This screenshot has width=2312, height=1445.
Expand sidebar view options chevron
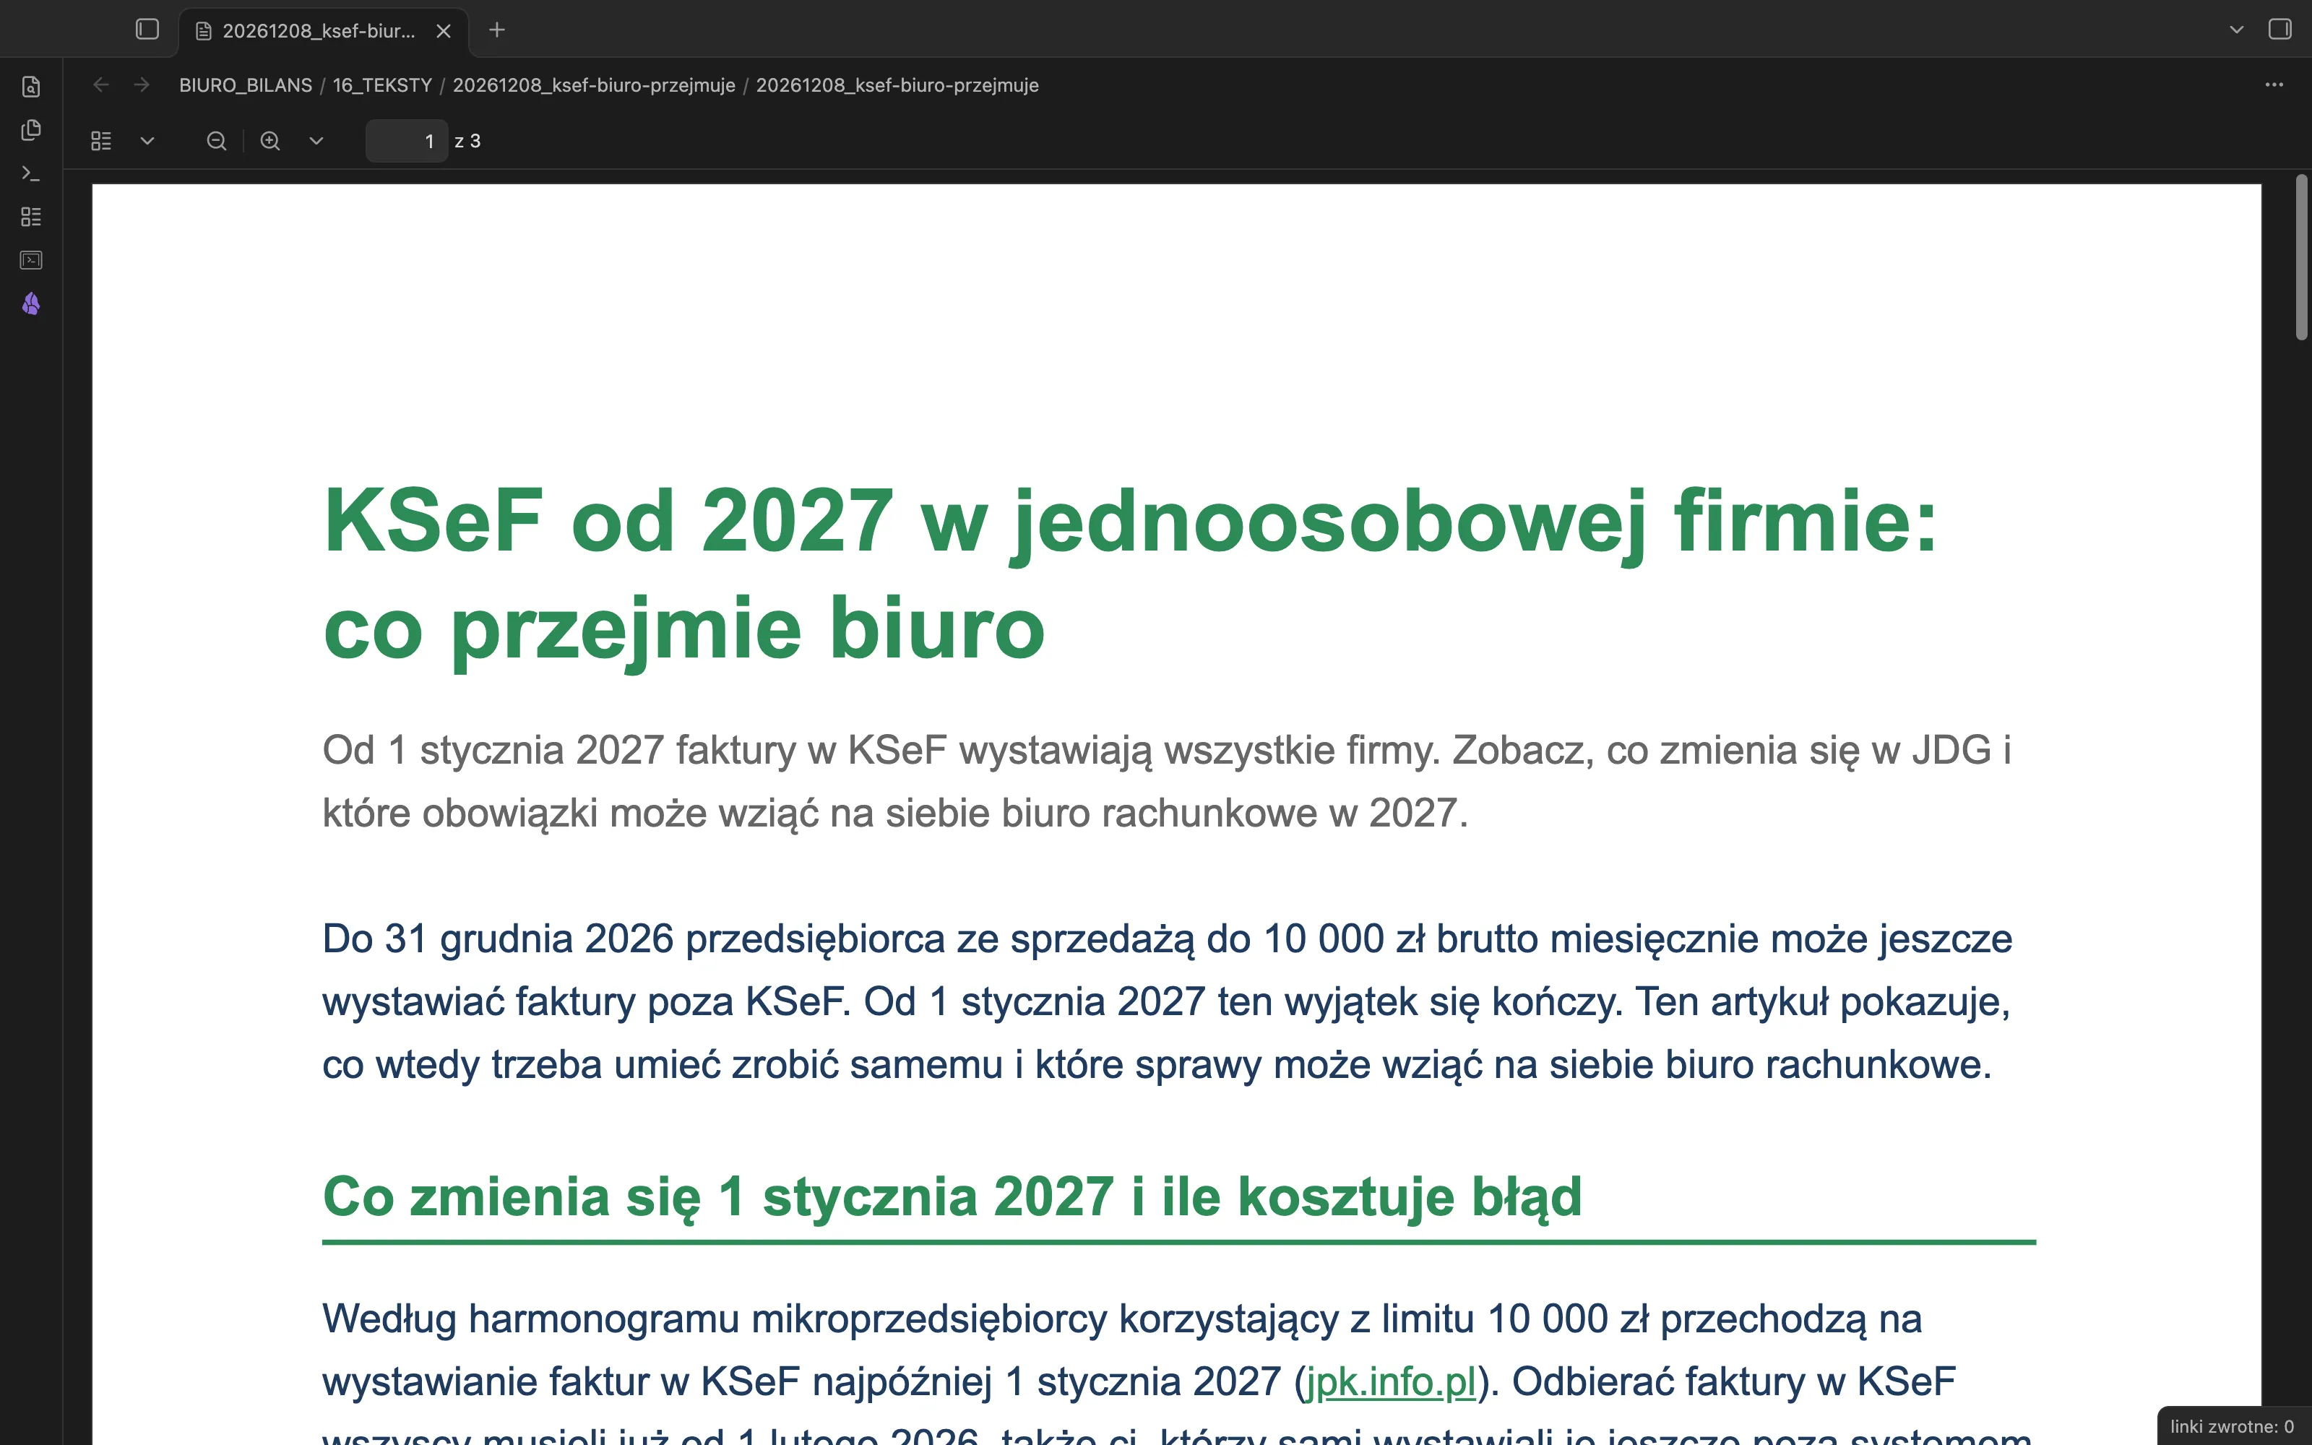pyautogui.click(x=147, y=142)
